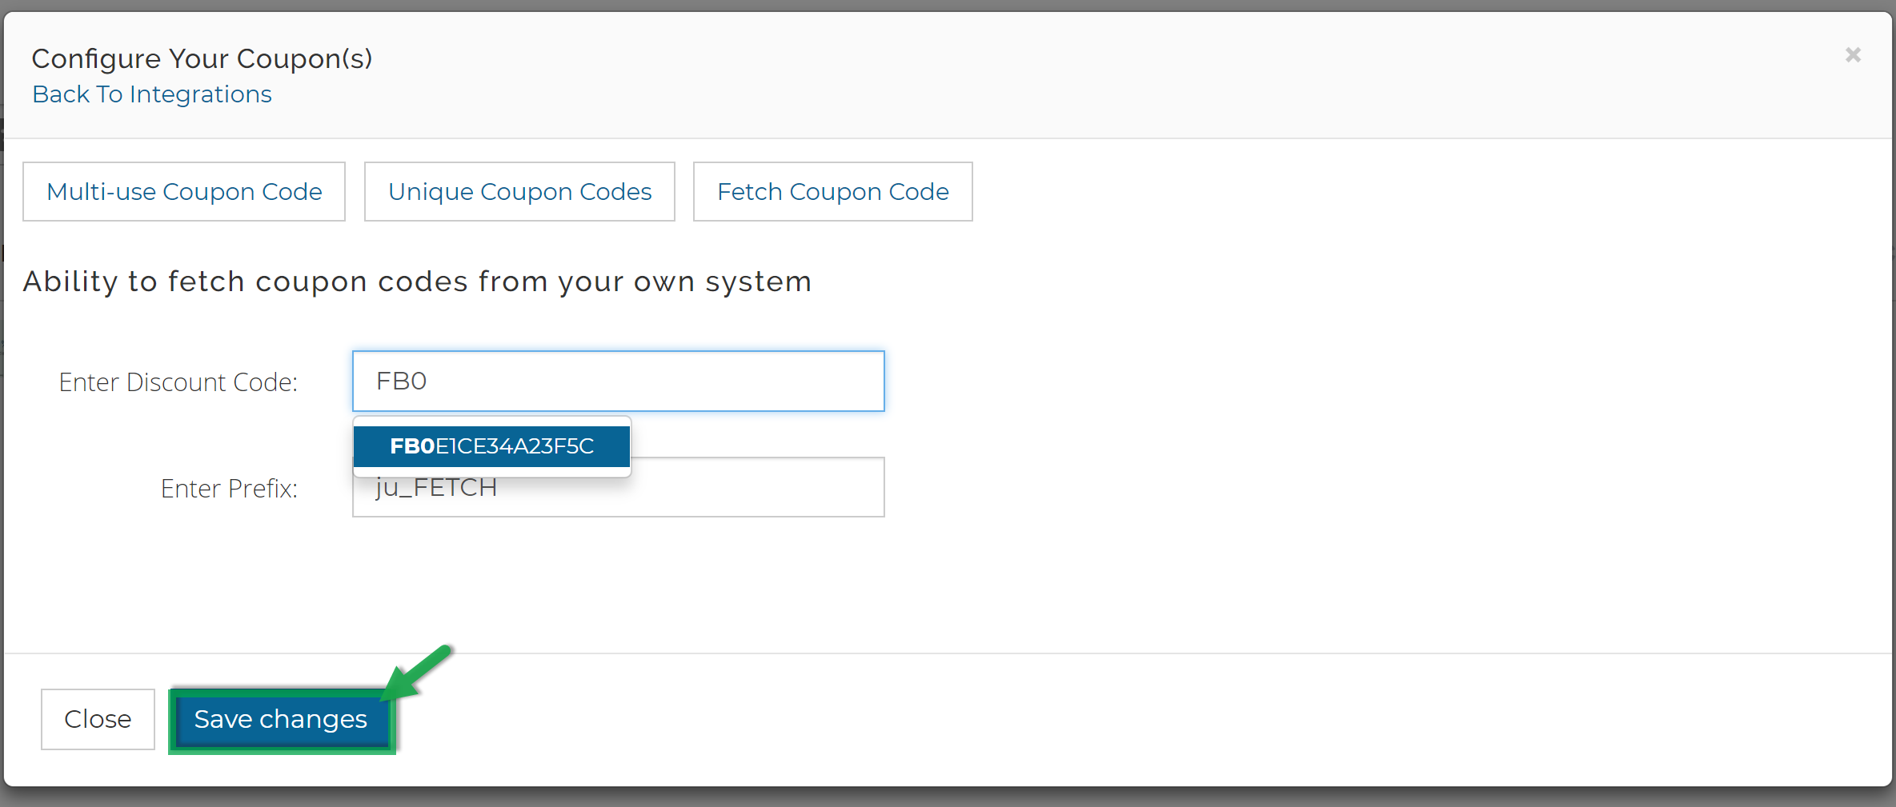The height and width of the screenshot is (807, 1896).
Task: Activate the Fetch Coupon Code option
Action: click(x=832, y=191)
